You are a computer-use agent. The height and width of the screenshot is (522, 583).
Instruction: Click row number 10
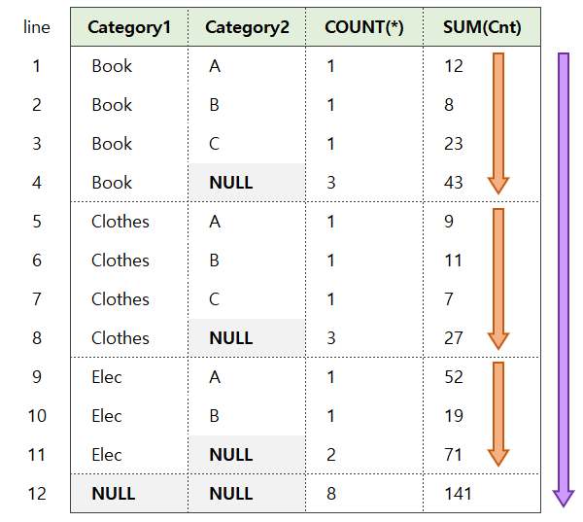pos(37,416)
